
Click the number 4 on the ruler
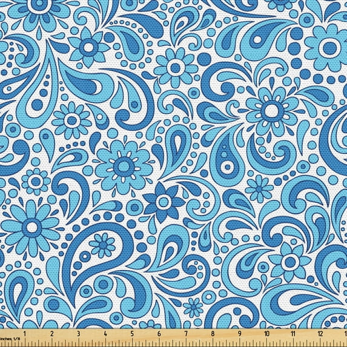(x=105, y=334)
